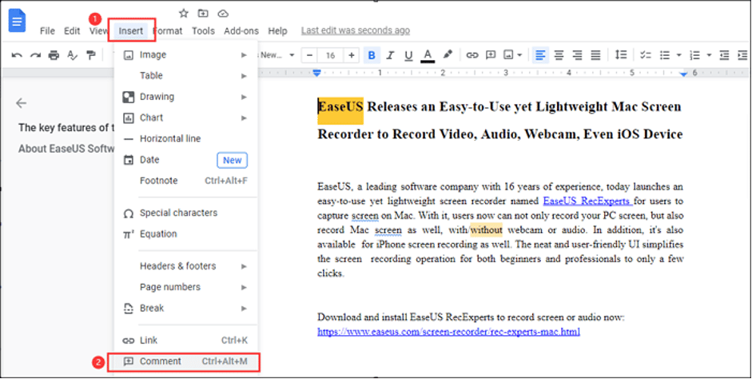Expand Page numbers submenu
Screen dimensions: 752x379
186,287
